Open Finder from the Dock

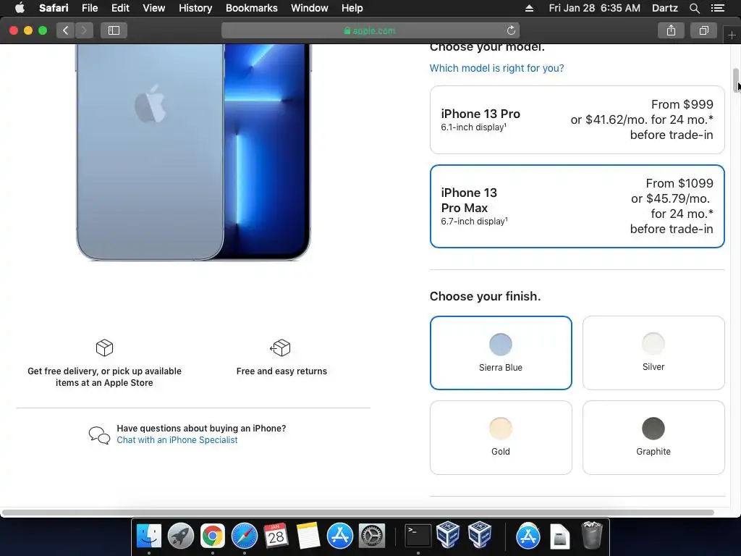[x=149, y=536]
